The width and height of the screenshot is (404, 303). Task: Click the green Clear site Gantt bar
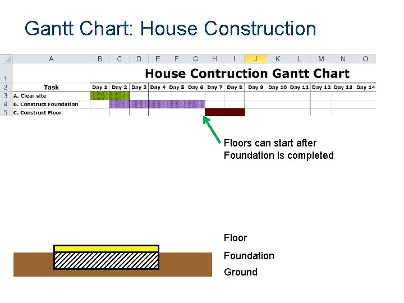[110, 95]
